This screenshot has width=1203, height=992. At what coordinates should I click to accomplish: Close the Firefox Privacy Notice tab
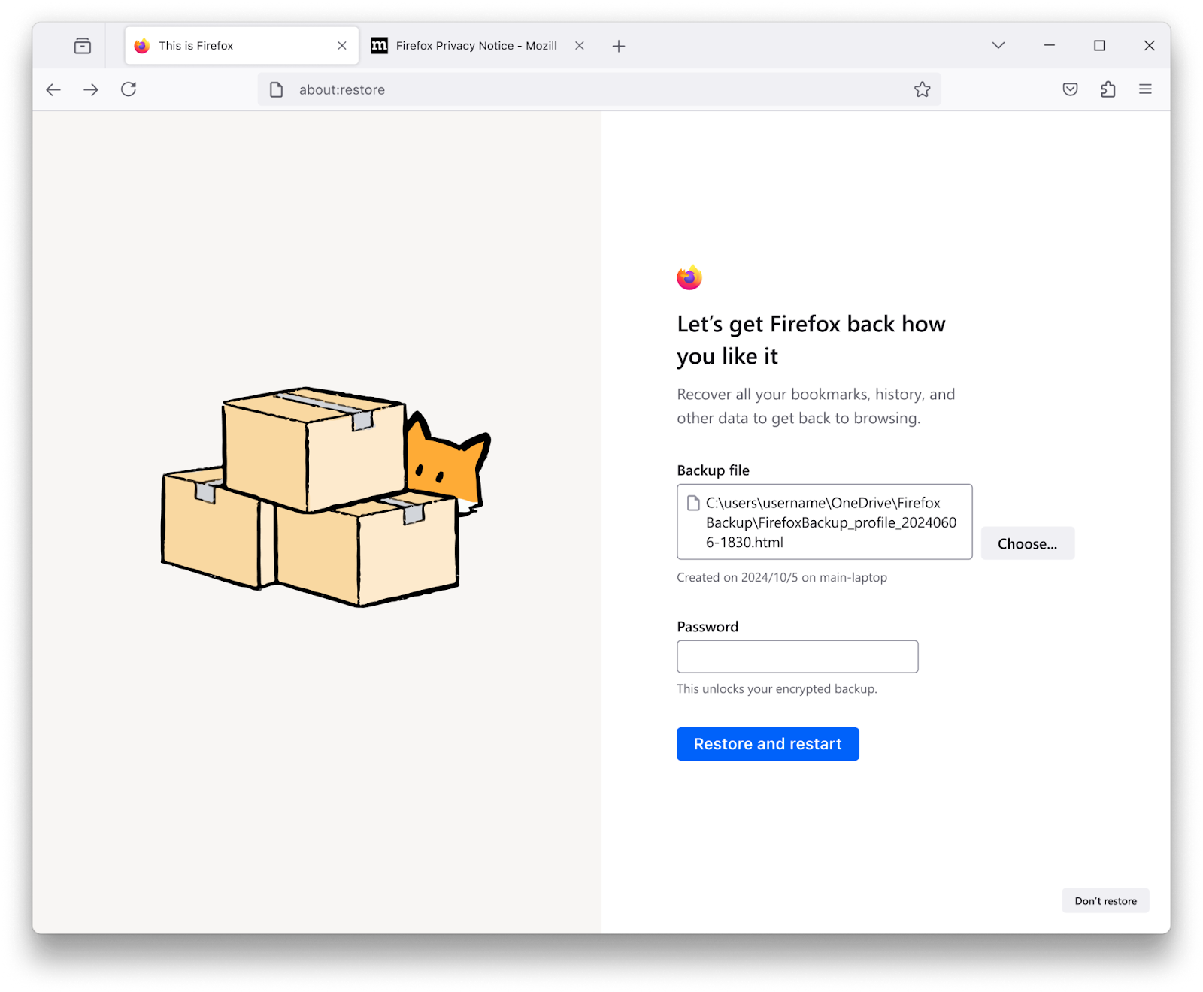point(580,46)
